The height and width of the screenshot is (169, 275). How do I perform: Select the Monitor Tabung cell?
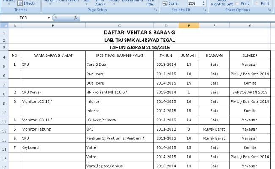(53, 129)
